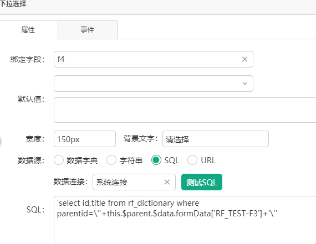316x244 pixels.
Task: Focus the 背景文字 请选择 input
Action: coord(216,139)
